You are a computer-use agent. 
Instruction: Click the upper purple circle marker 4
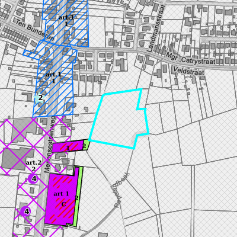[x=33, y=179]
